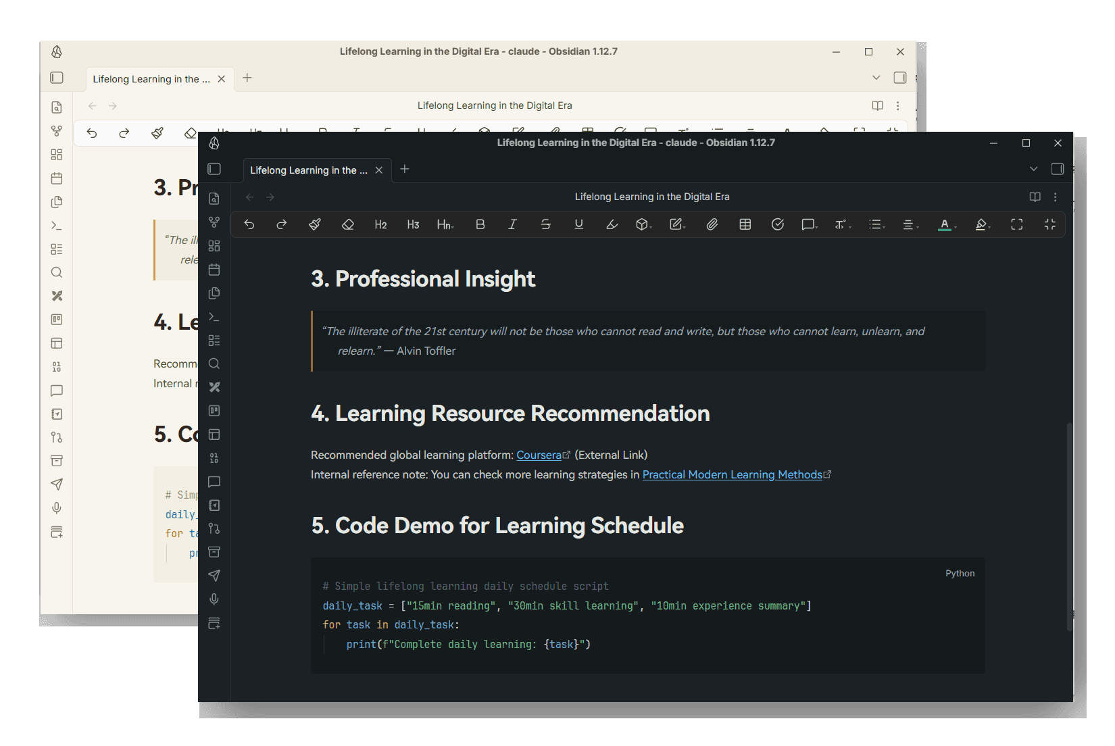The height and width of the screenshot is (746, 1115).
Task: Select the Lifelong Learning tab in back window
Action: (151, 79)
